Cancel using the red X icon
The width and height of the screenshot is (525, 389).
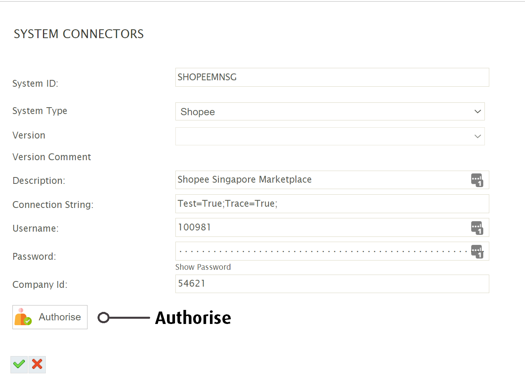coord(37,365)
